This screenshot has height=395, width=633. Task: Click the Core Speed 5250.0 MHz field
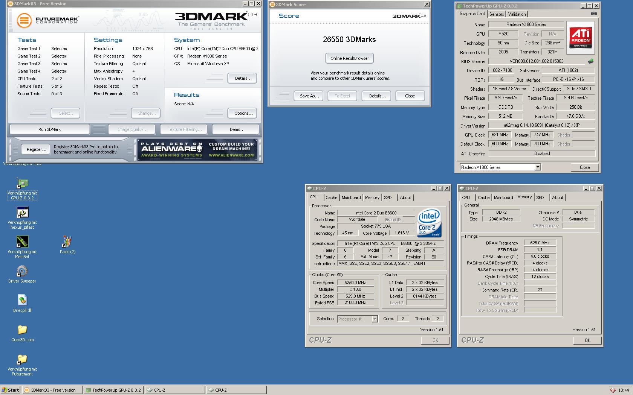(x=355, y=283)
